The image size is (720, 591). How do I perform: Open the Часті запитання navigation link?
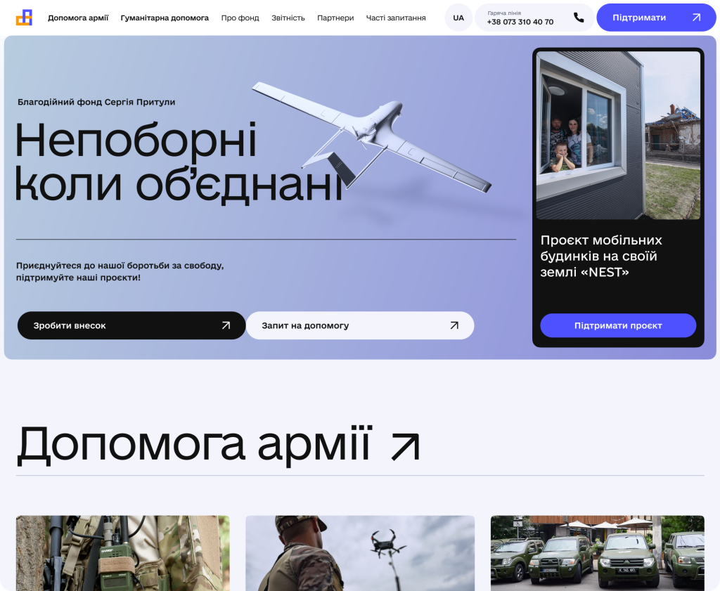tap(396, 18)
